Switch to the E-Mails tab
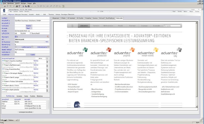 tap(63, 18)
